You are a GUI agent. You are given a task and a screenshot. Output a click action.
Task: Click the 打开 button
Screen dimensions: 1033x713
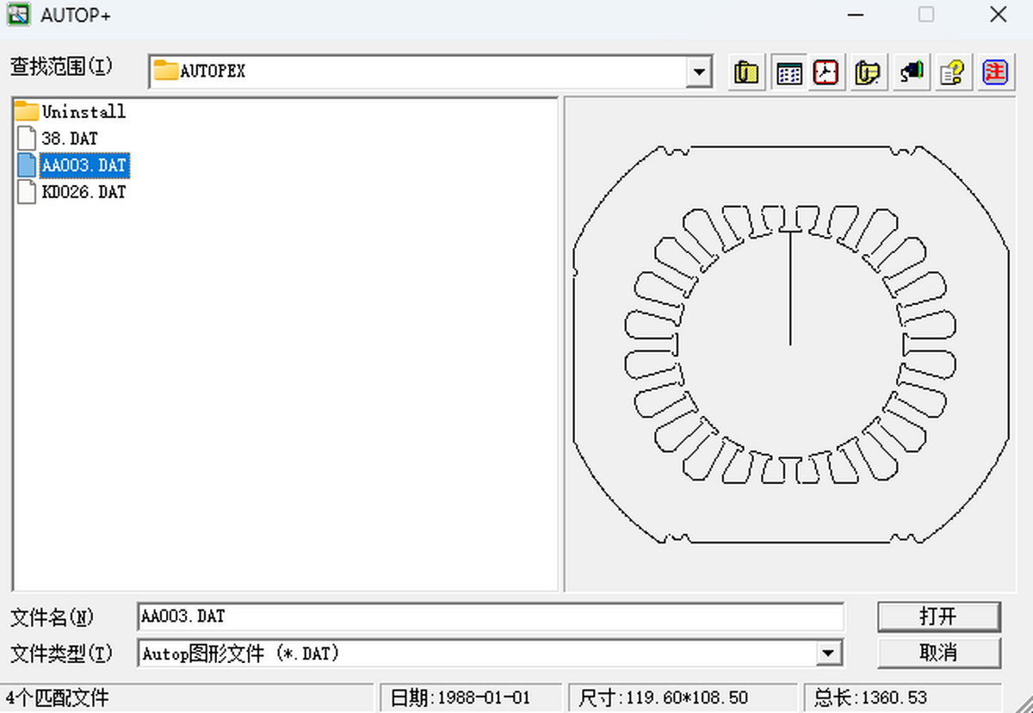(x=938, y=617)
